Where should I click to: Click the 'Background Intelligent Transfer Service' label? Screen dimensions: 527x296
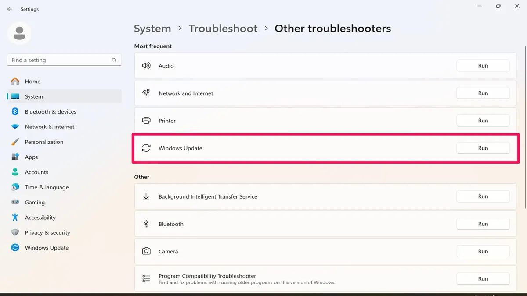pos(208,196)
